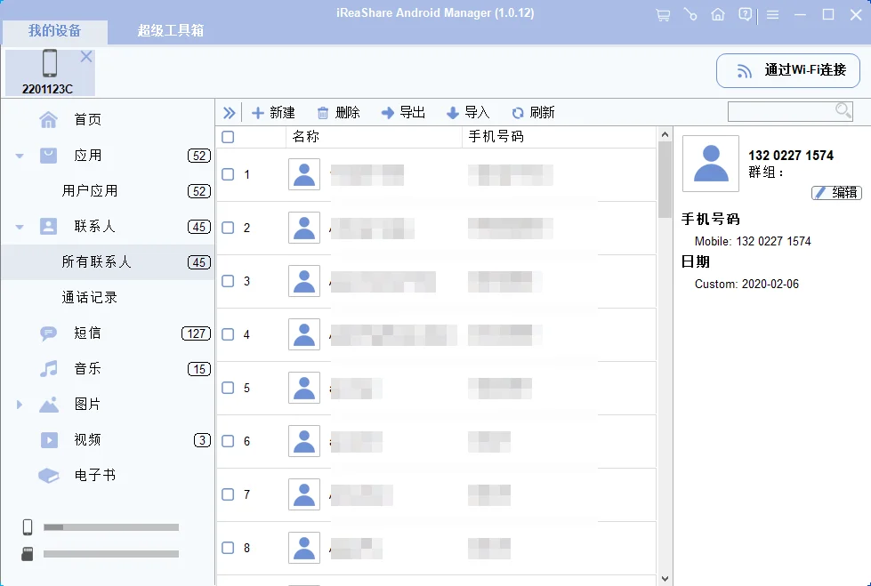Check the checkbox for contact row 3
This screenshot has width=871, height=586.
click(228, 281)
